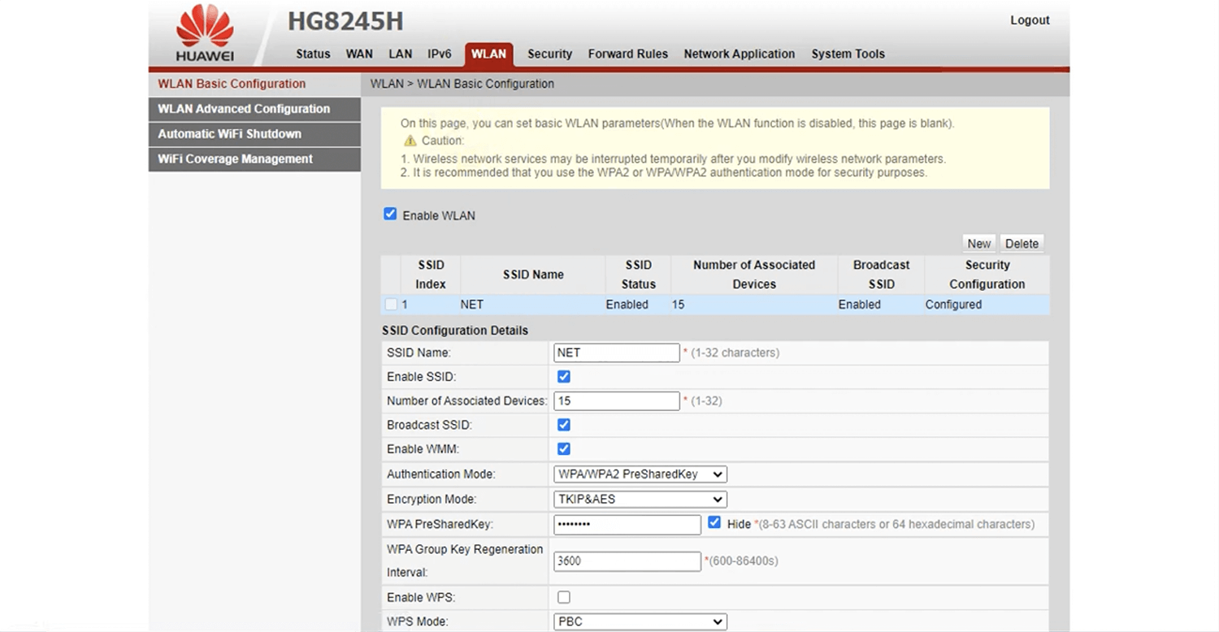Click the Logout link

1030,20
